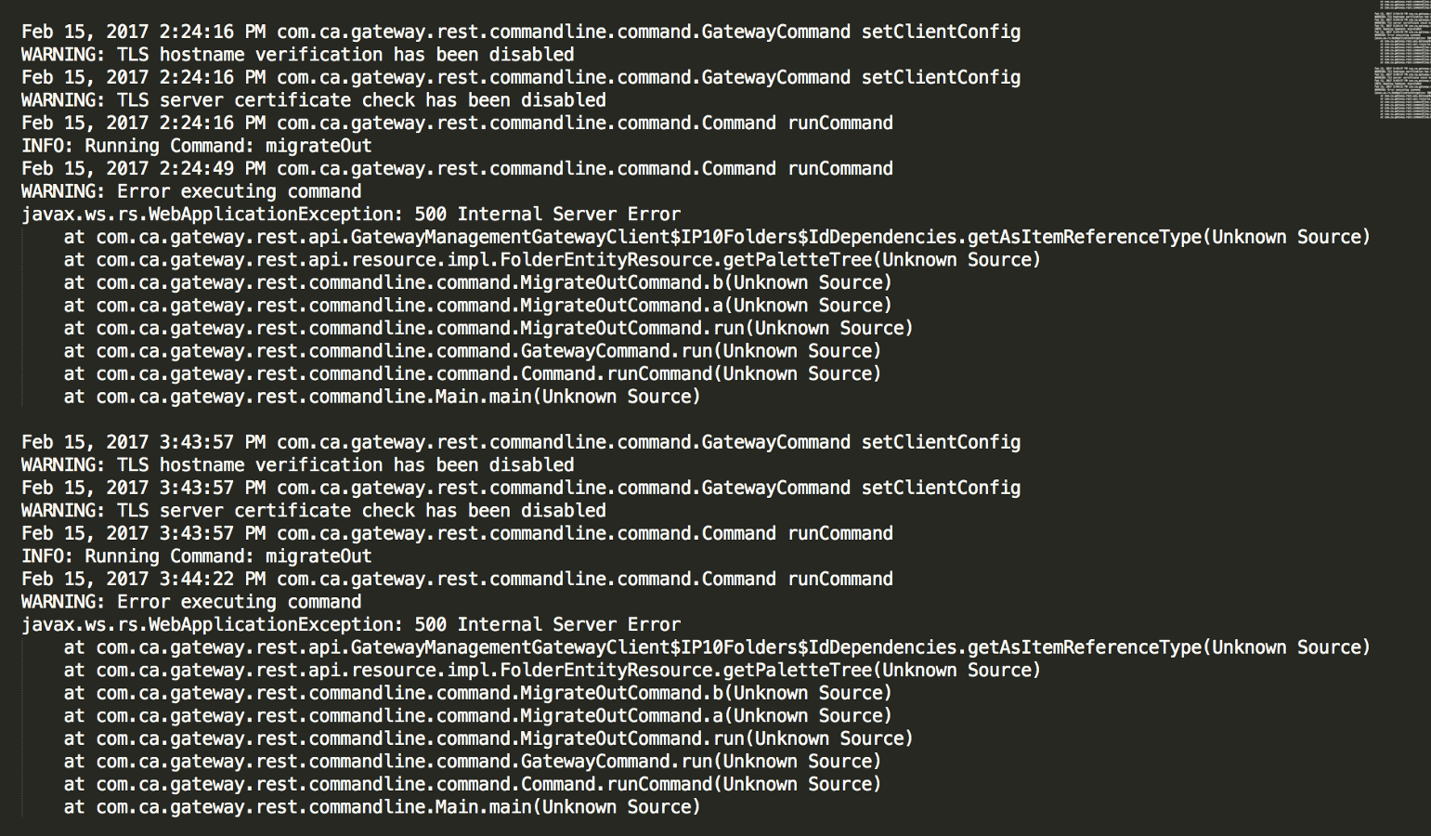This screenshot has width=1431, height=836.
Task: Click "500 Internal Server Error" in the first exception
Action: coord(548,214)
